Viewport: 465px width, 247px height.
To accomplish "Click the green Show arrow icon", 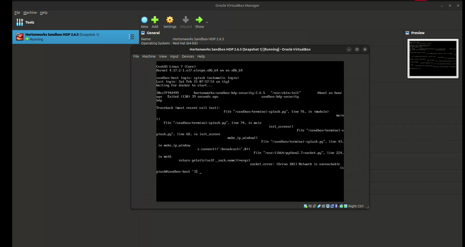I will click(199, 20).
